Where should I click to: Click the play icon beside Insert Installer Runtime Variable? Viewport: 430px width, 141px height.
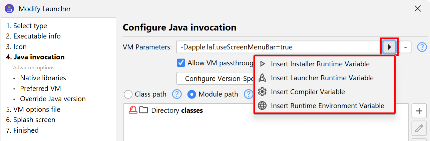click(x=263, y=64)
